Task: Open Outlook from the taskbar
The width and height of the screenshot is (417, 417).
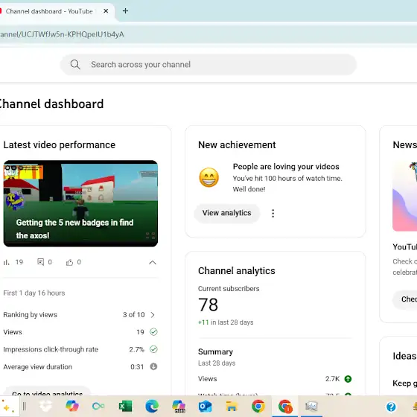Action: 205,407
